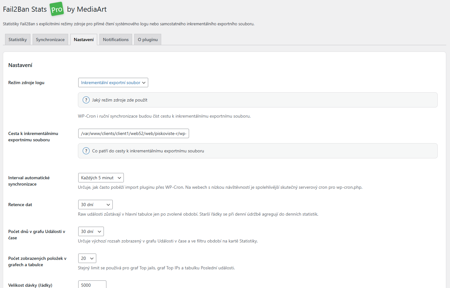The height and width of the screenshot is (288, 450).
Task: Click the incremental export file path field
Action: pyautogui.click(x=133, y=133)
